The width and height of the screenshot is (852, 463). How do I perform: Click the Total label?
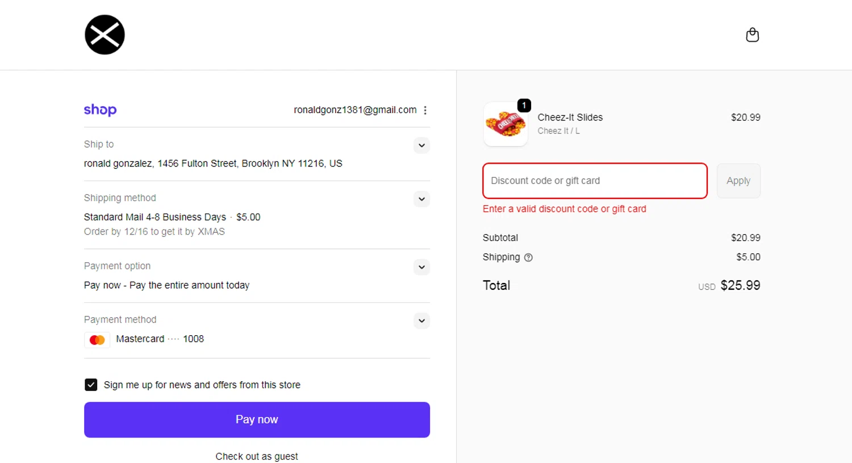click(x=496, y=285)
